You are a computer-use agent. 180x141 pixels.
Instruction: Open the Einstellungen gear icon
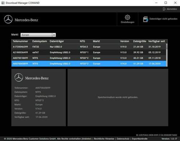coord(127,17)
